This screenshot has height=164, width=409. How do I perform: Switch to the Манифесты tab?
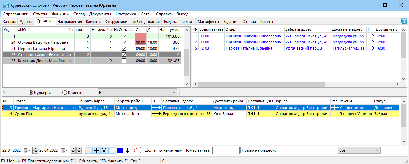(x=208, y=22)
